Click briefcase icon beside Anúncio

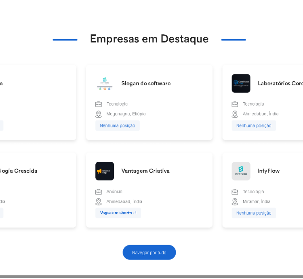[x=99, y=192]
